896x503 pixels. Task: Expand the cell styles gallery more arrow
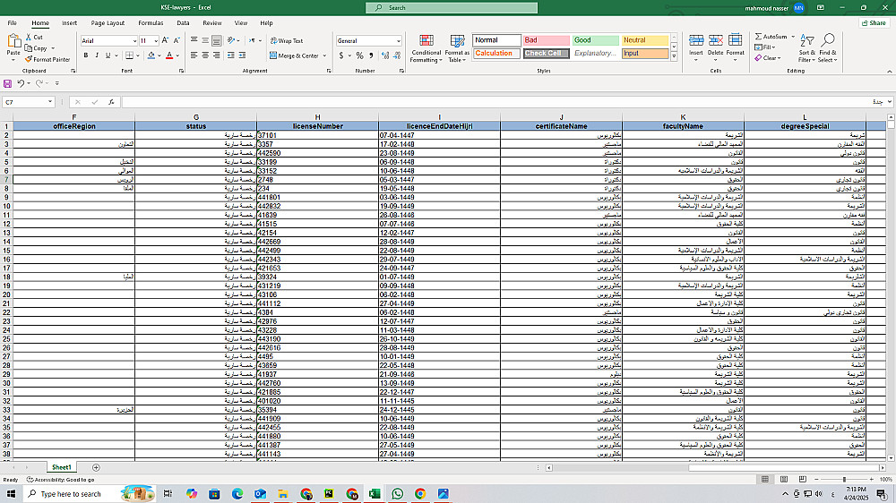click(x=675, y=56)
